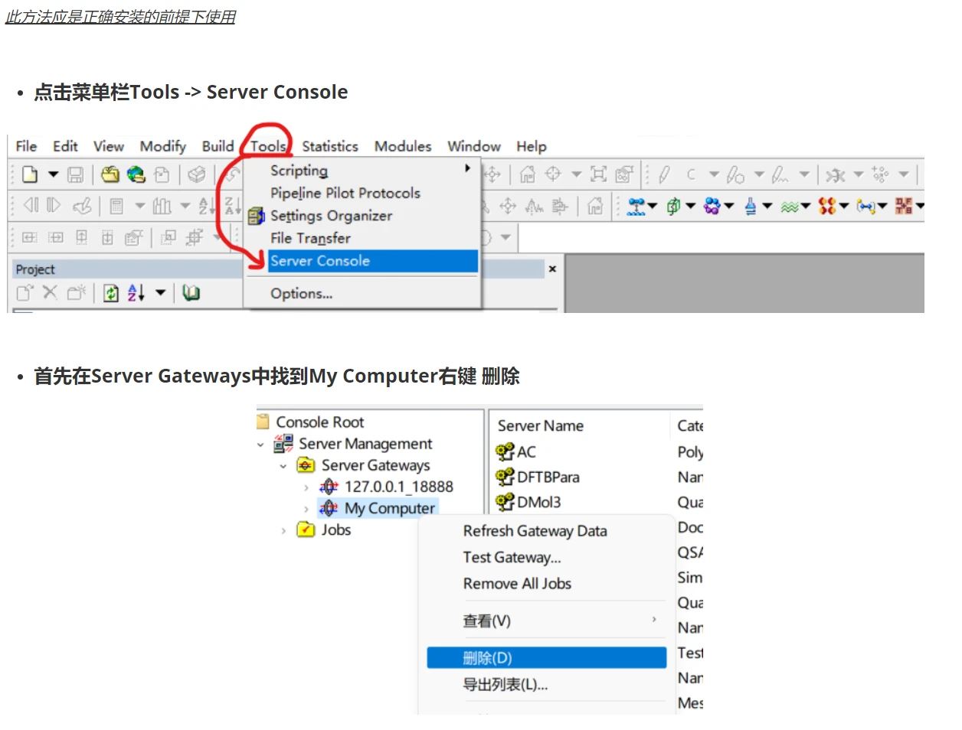Click the Forward navigation toolbar icon

pos(54,205)
